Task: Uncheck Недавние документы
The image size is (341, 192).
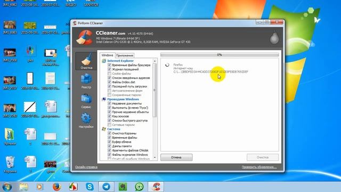Action: pyautogui.click(x=109, y=103)
